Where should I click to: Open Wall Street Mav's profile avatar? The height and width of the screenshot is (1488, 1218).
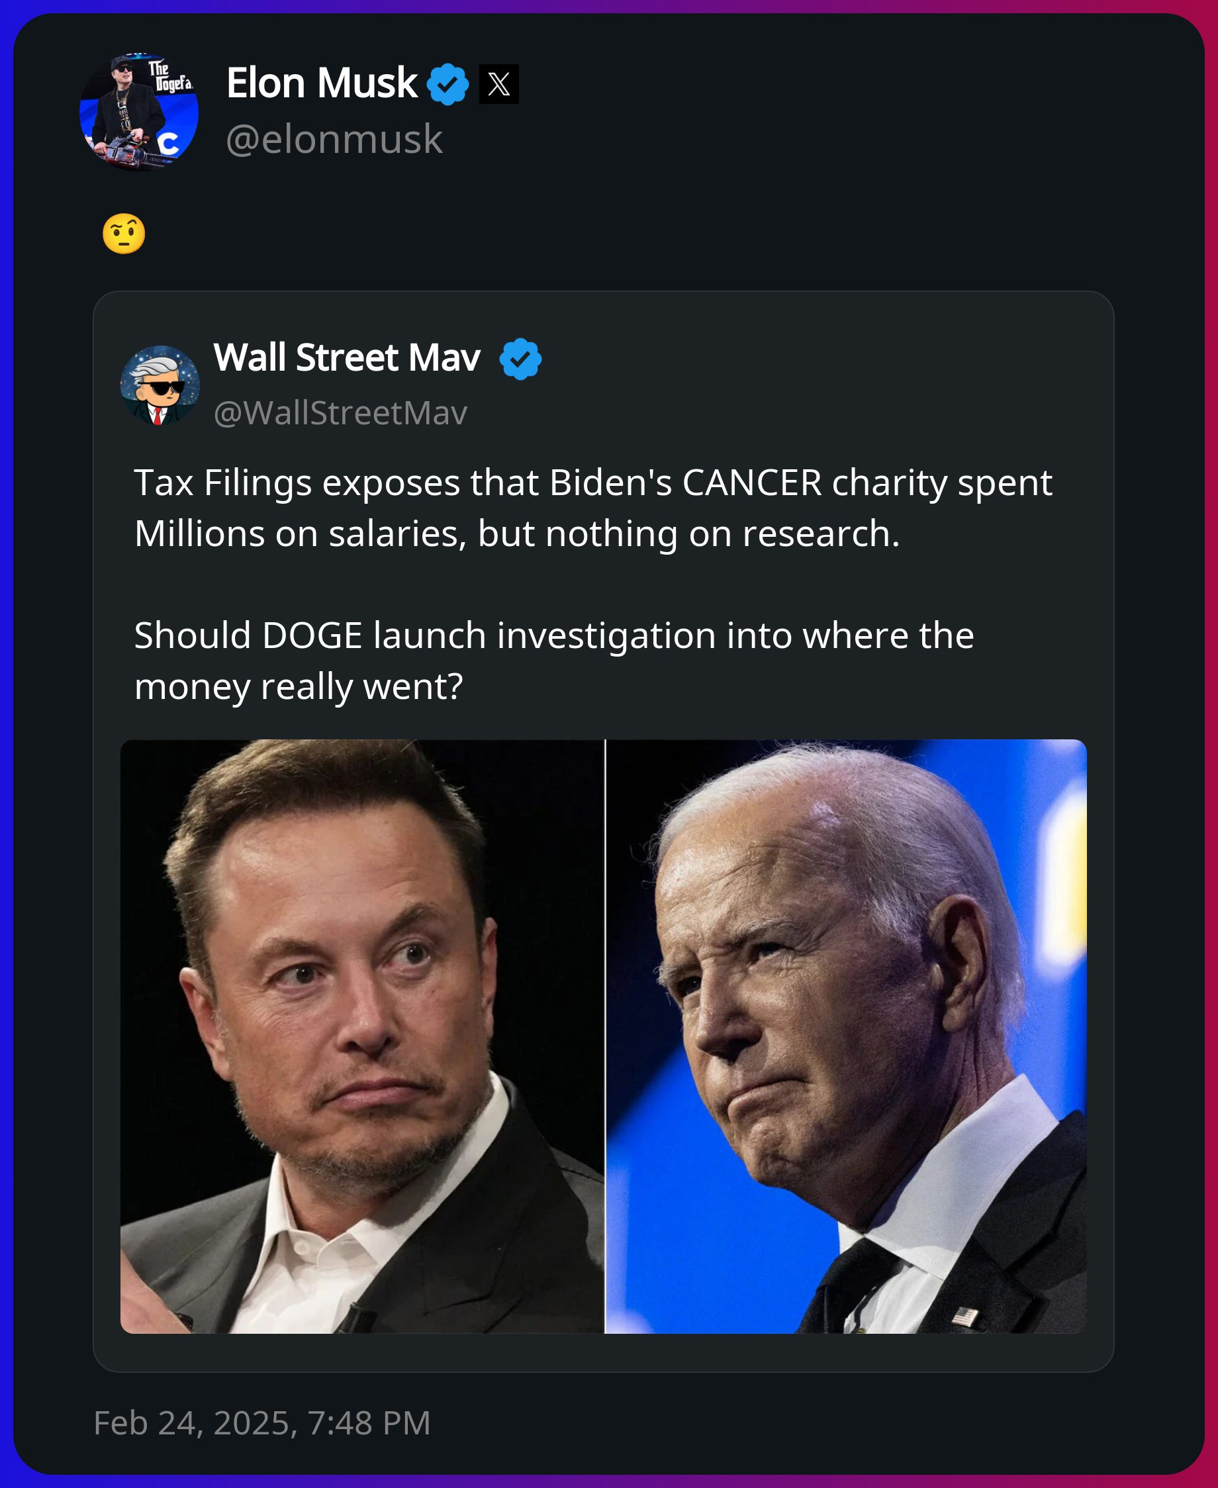click(x=160, y=385)
